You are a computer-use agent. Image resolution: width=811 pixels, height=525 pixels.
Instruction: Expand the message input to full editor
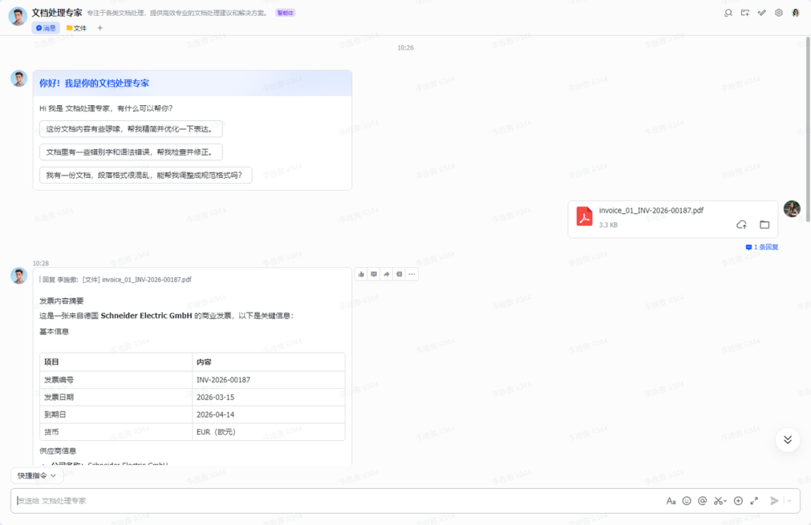[x=754, y=501]
